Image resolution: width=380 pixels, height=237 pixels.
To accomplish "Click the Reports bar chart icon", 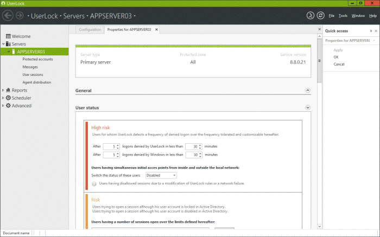I will tap(8, 90).
